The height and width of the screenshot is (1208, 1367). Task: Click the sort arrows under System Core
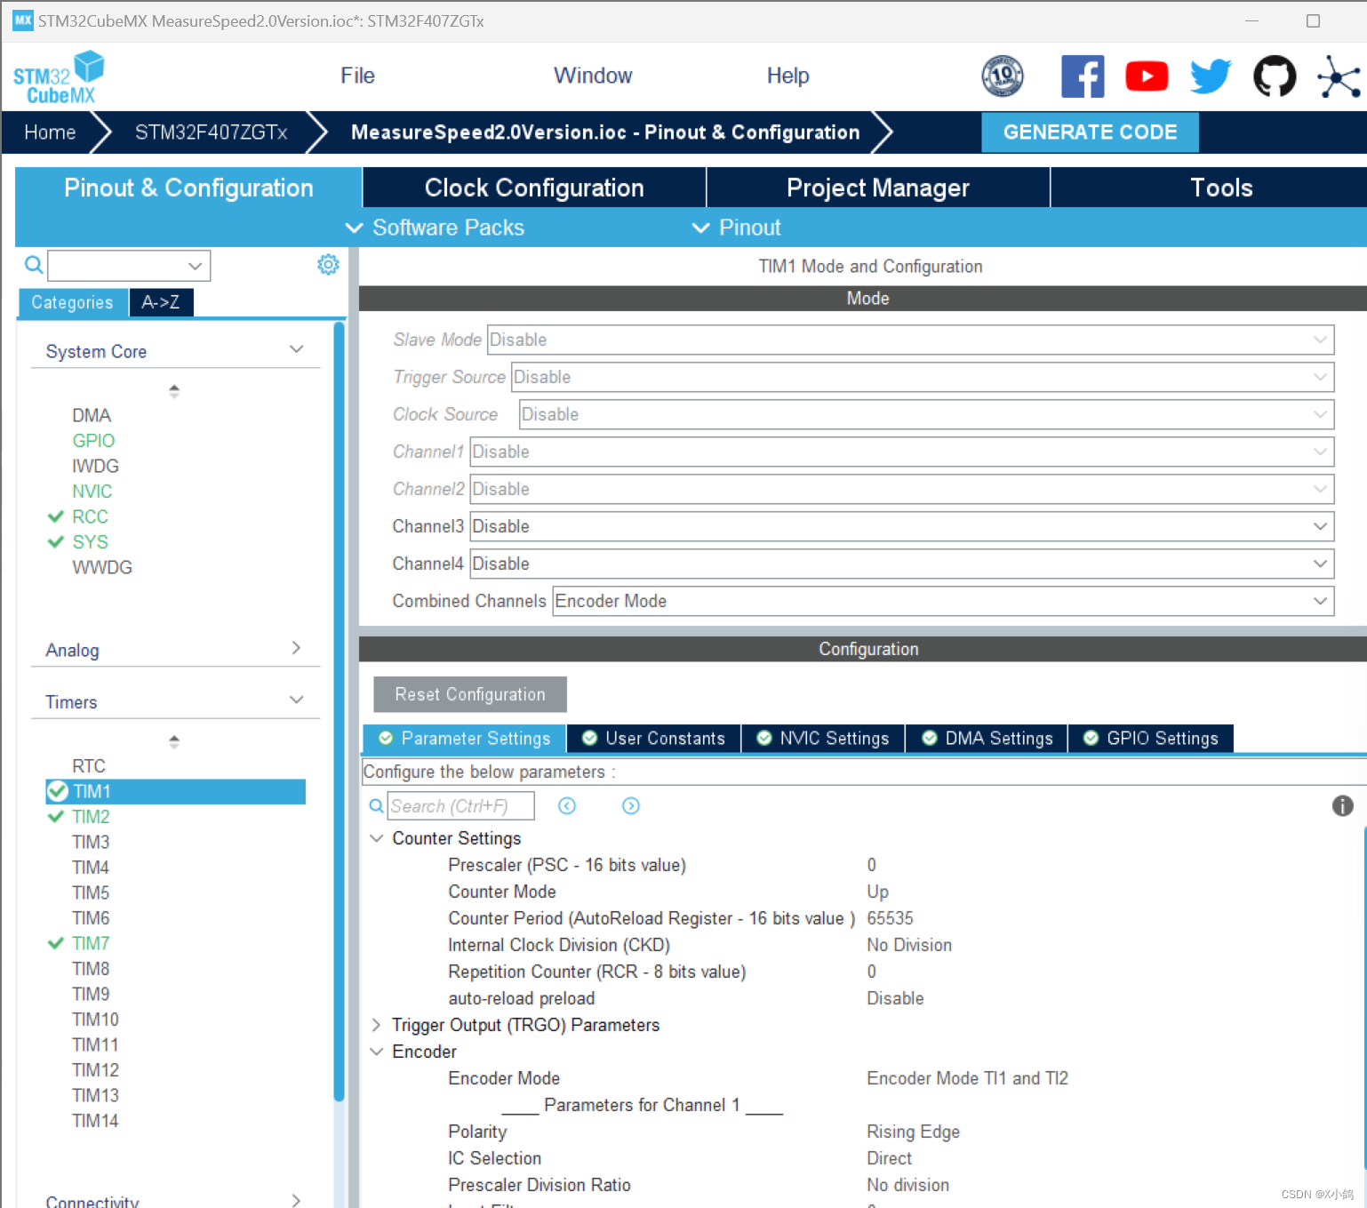[x=174, y=390]
